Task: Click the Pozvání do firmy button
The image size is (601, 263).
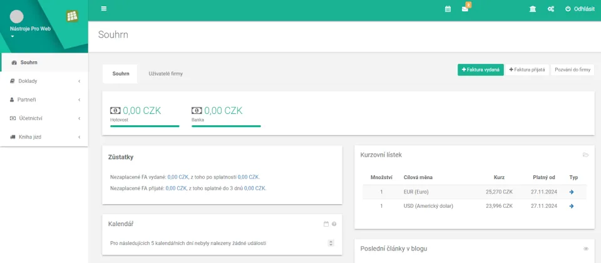Action: tap(572, 70)
